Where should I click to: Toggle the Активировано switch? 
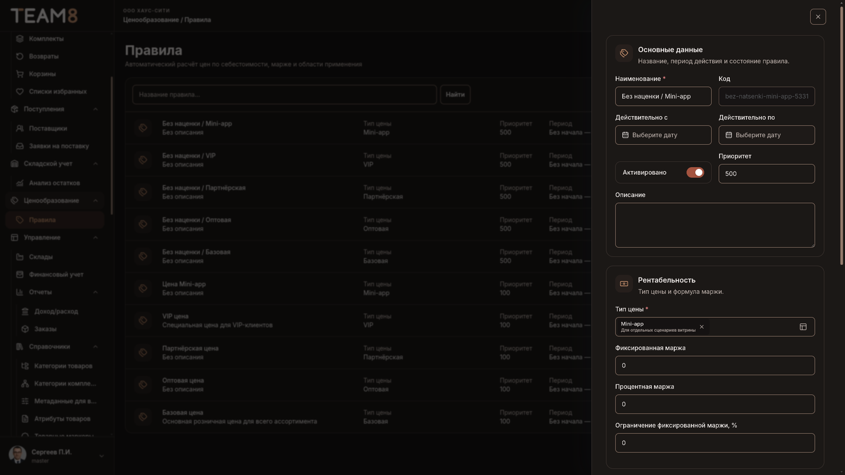click(695, 172)
